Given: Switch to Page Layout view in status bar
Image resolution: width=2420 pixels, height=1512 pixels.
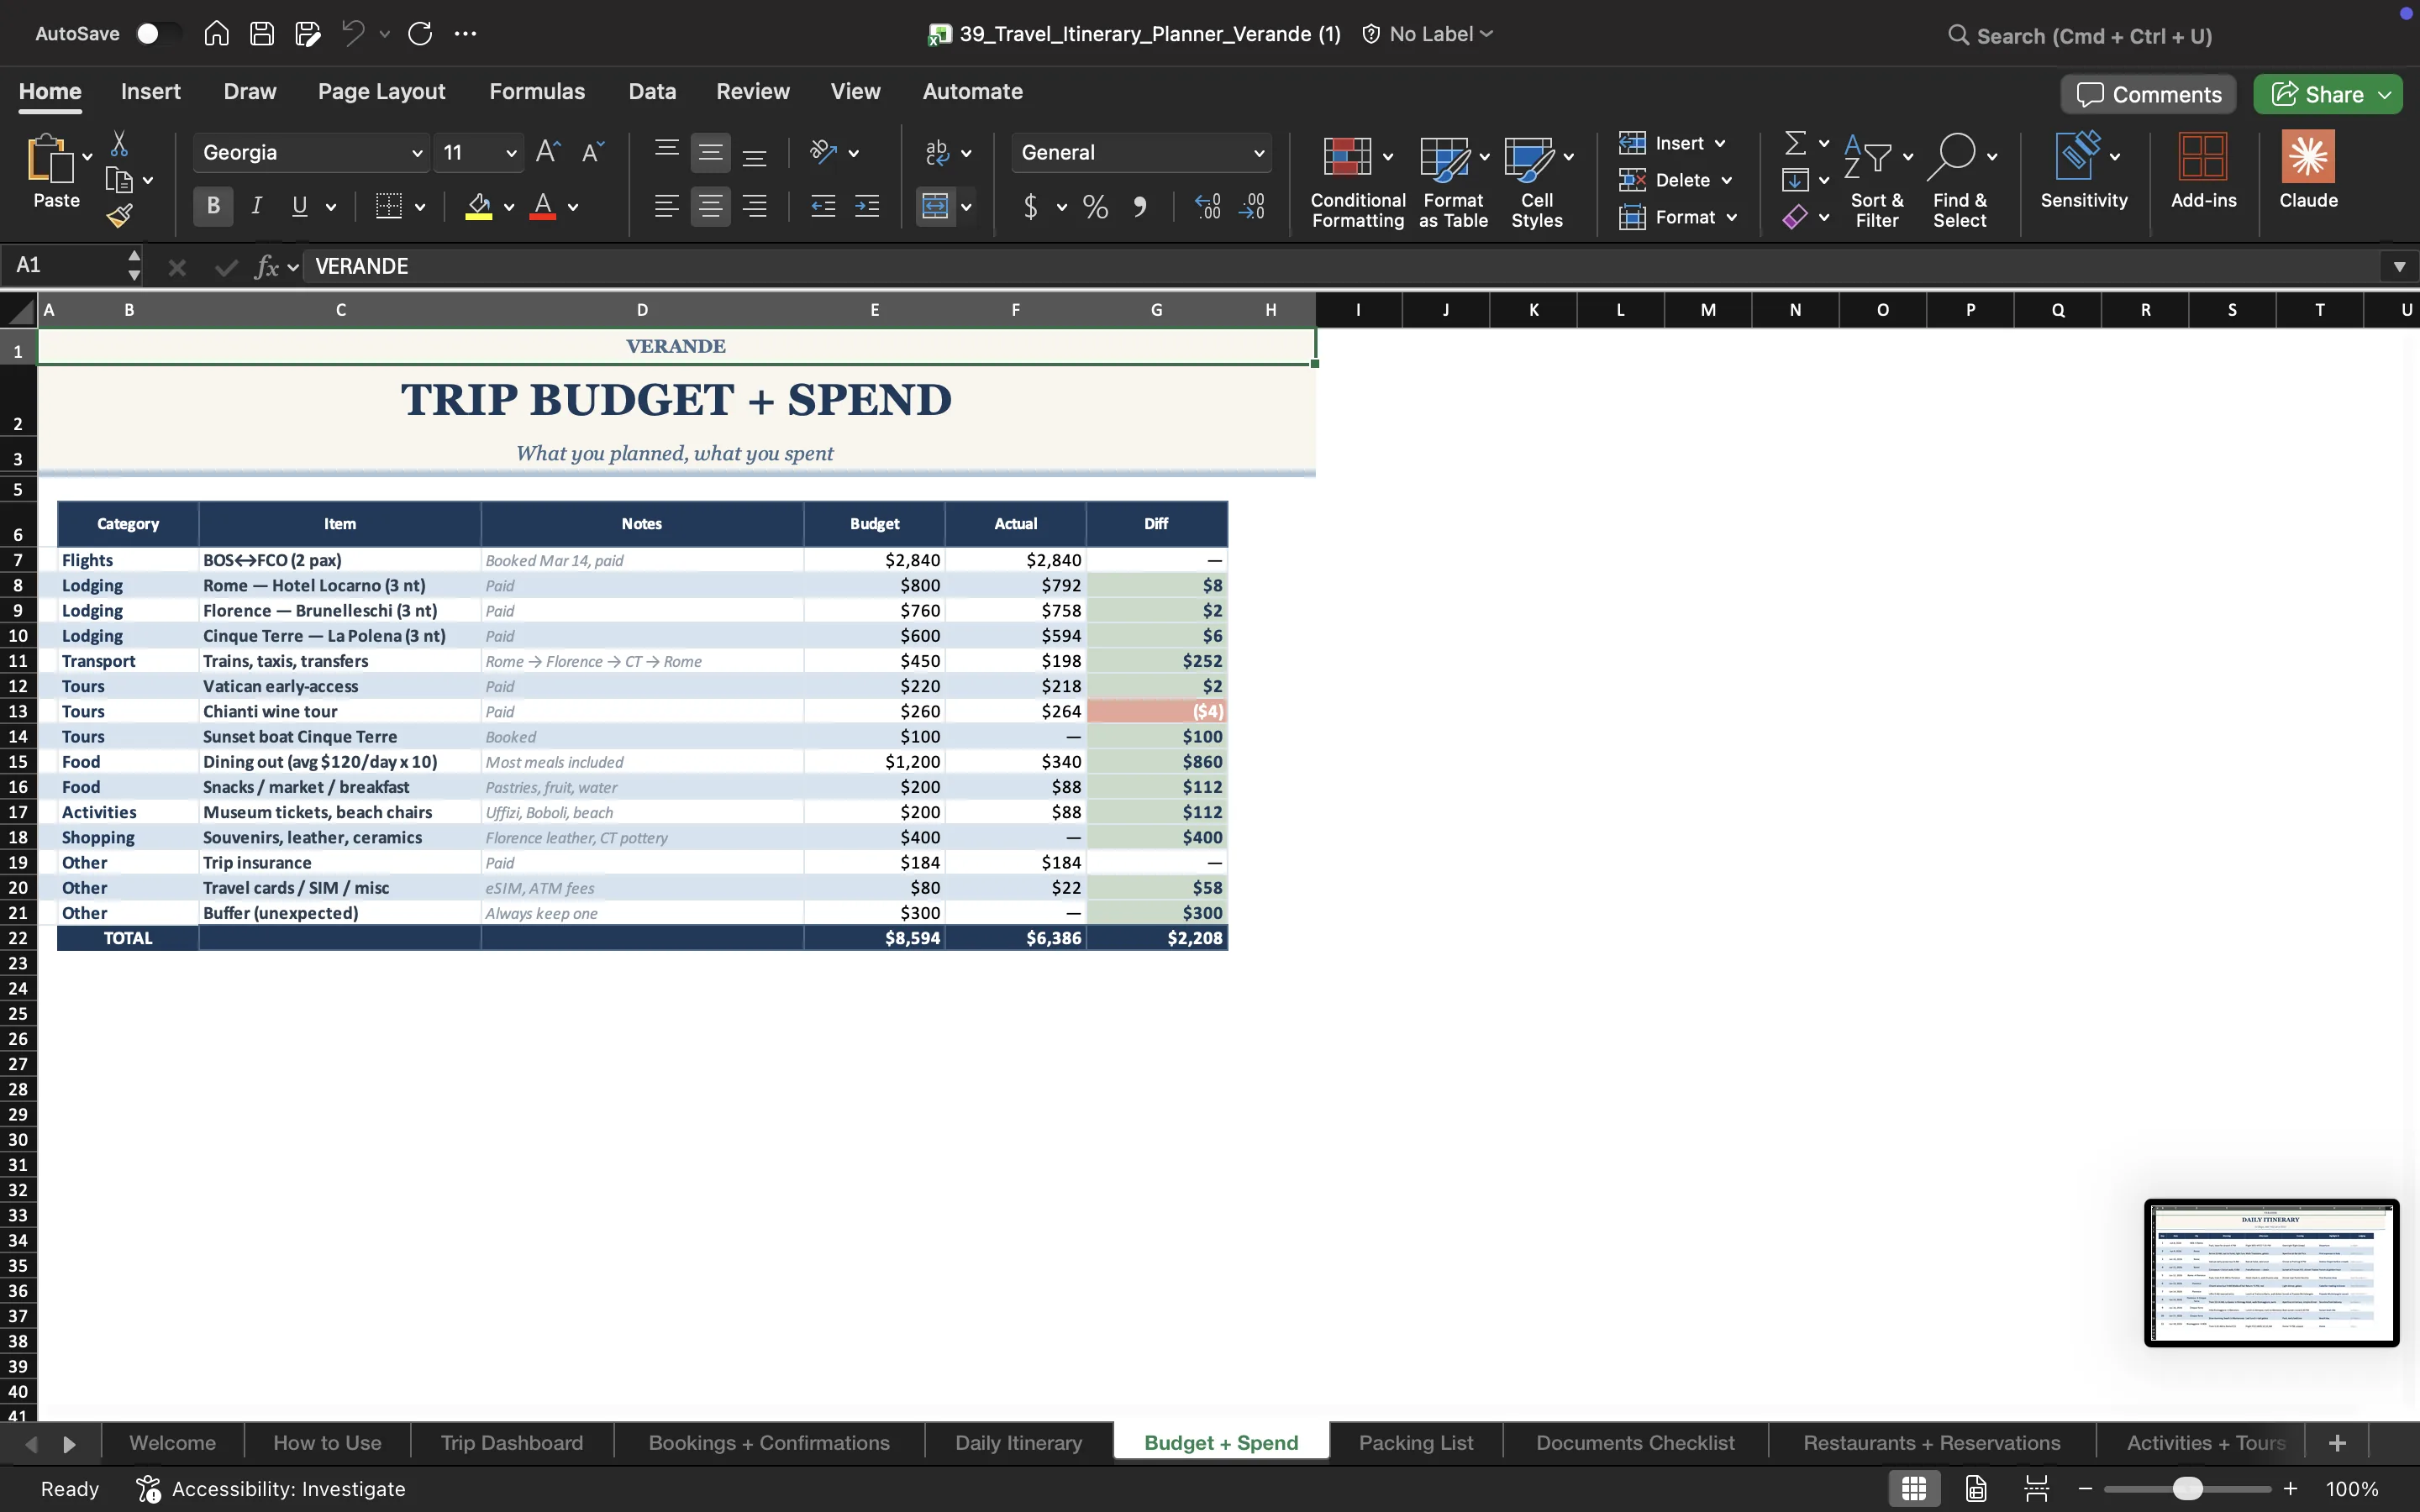Looking at the screenshot, I should 1976,1489.
